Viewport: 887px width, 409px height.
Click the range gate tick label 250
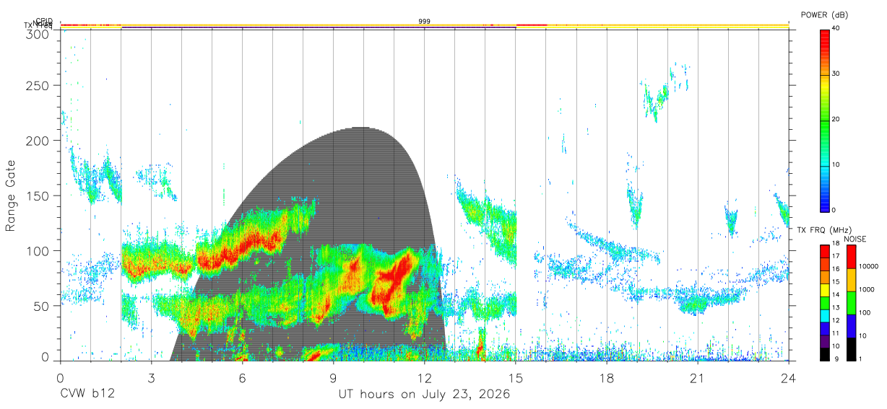click(x=38, y=85)
